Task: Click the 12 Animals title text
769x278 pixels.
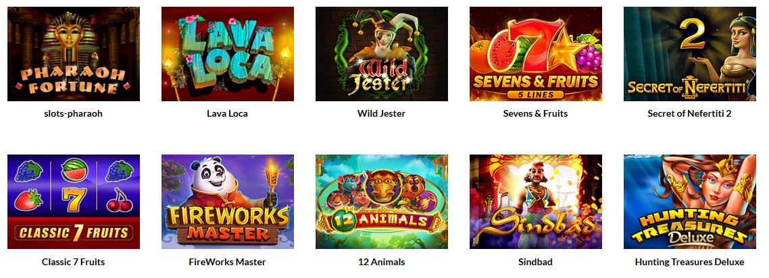Action: click(x=382, y=262)
